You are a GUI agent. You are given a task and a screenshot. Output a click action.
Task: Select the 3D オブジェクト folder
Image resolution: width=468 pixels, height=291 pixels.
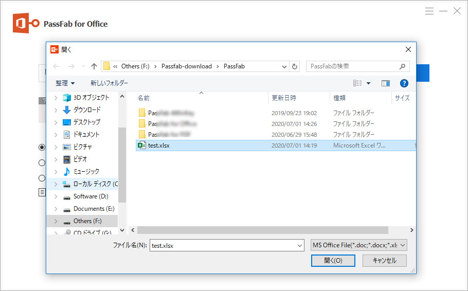[x=91, y=98]
